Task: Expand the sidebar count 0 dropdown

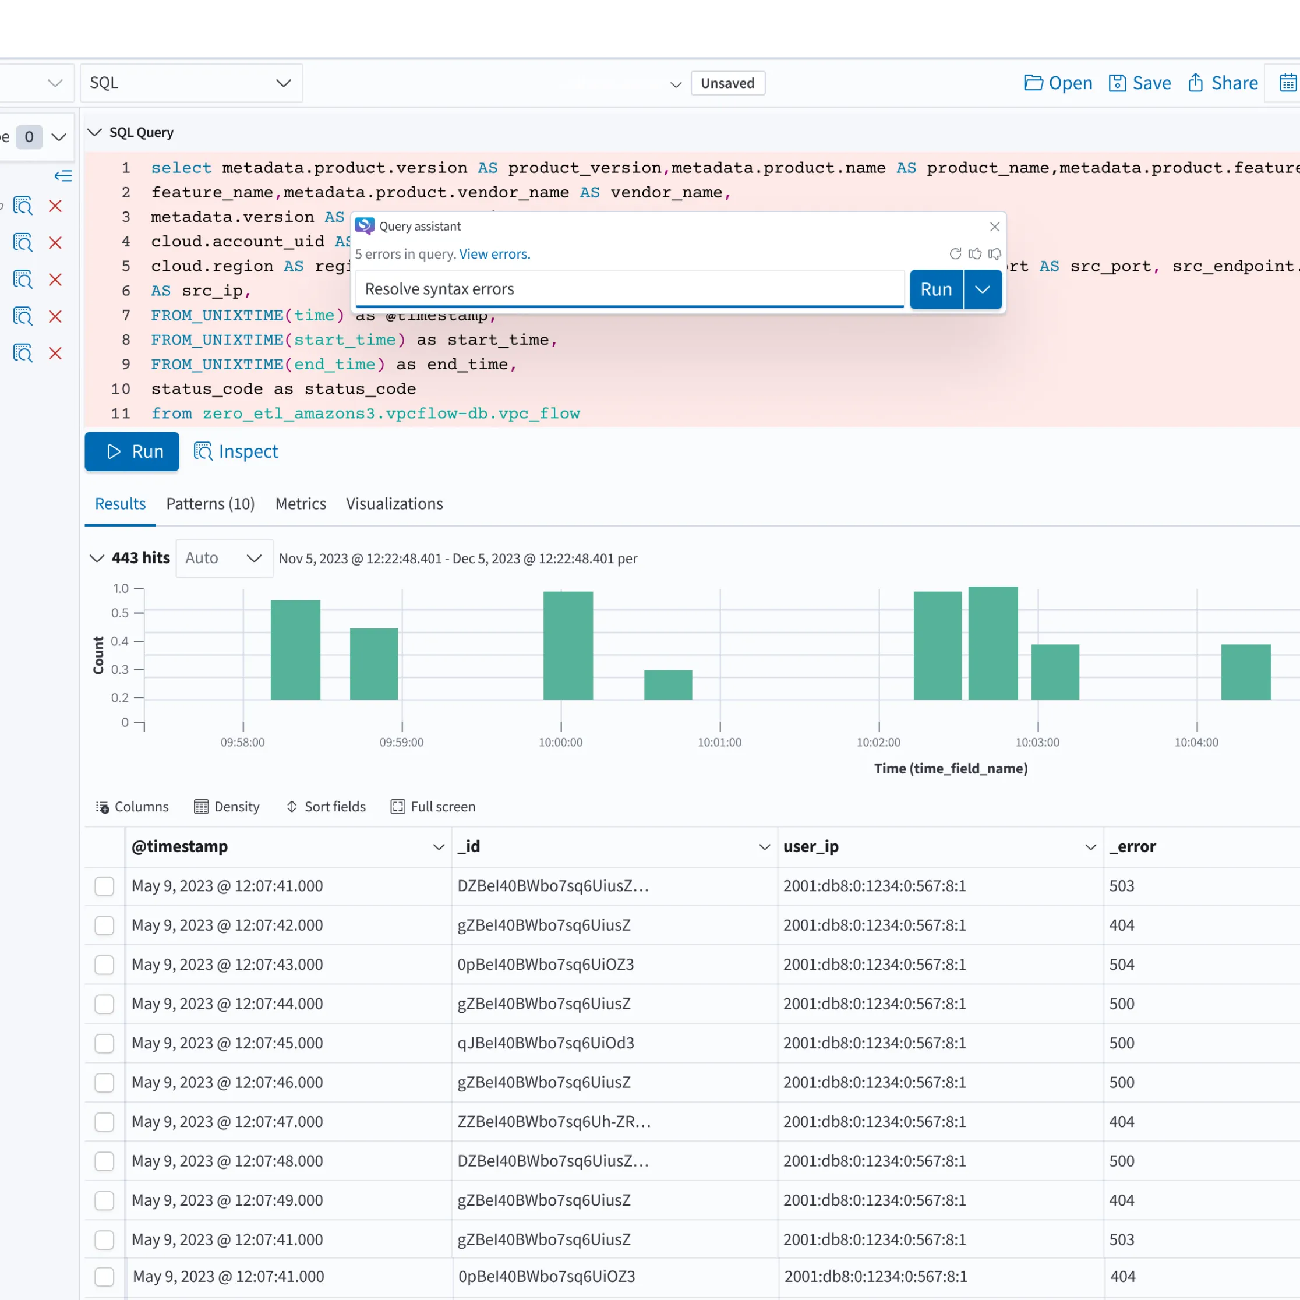Action: pos(59,137)
